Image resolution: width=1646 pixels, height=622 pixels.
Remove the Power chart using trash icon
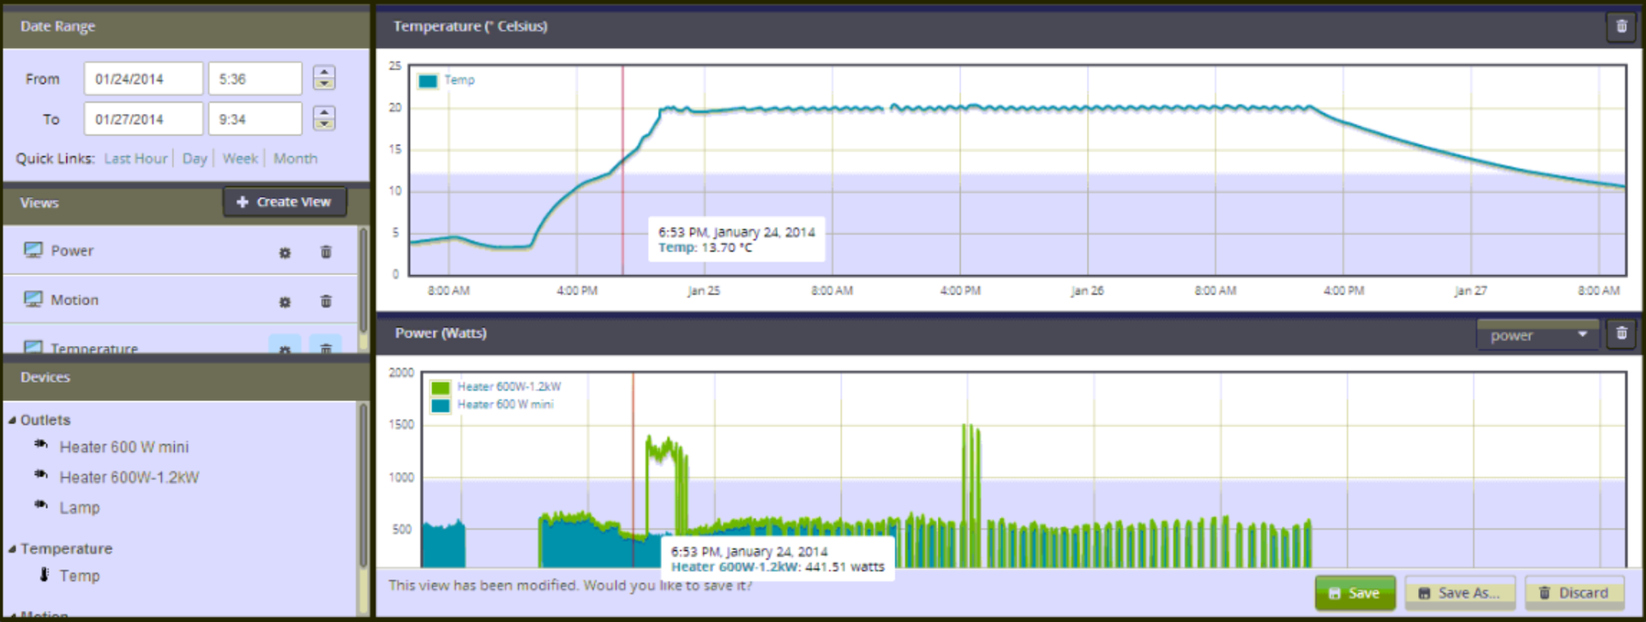[x=1621, y=333]
